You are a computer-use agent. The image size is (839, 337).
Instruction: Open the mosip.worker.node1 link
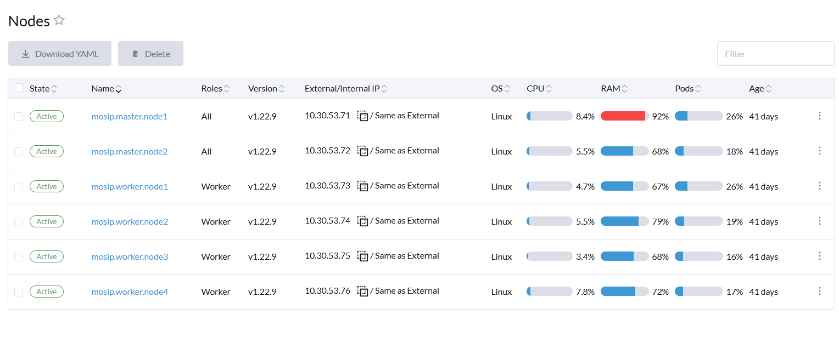click(130, 186)
